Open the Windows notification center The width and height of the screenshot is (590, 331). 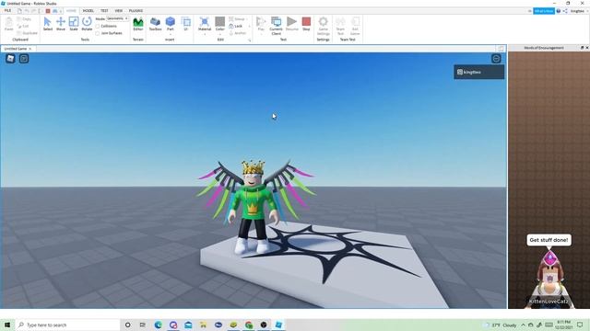[580, 325]
